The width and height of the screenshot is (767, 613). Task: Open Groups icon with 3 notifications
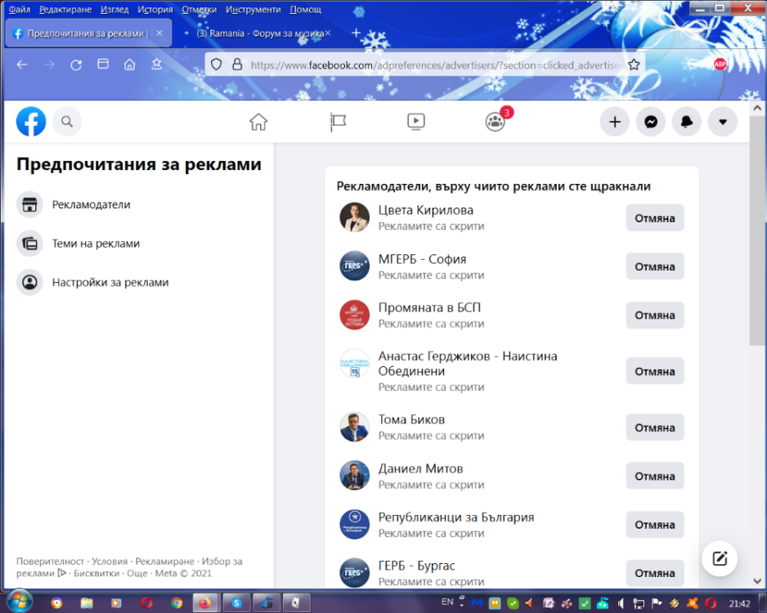pyautogui.click(x=496, y=121)
